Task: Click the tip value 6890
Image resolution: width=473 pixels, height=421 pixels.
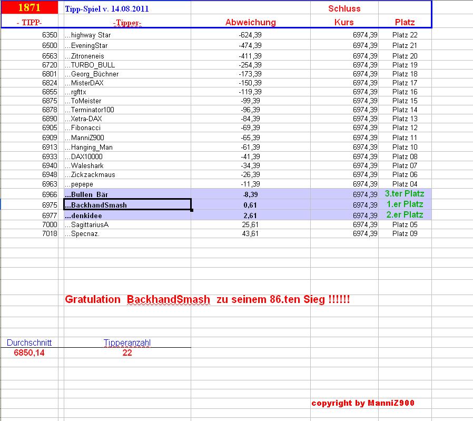Action: click(50, 119)
